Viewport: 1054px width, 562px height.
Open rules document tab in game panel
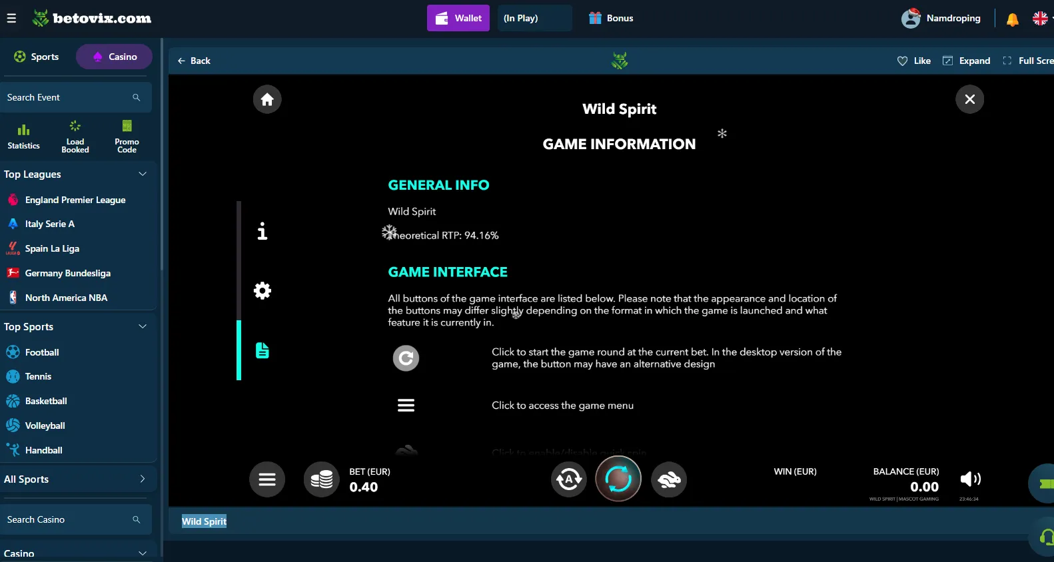tap(263, 350)
